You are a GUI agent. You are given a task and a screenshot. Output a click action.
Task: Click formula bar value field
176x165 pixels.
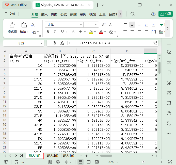110,43
